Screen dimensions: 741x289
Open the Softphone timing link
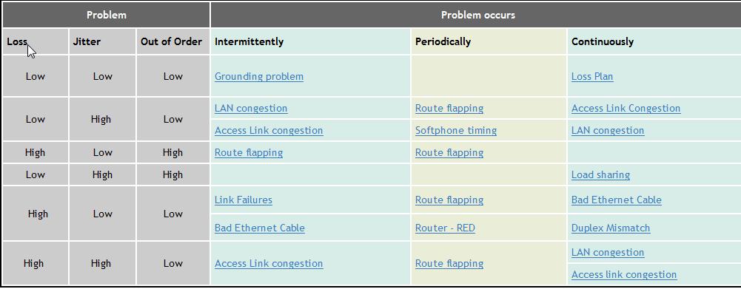[455, 130]
